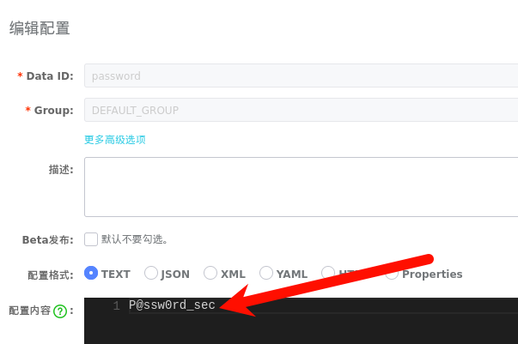Click the 默认不要勾选 checkbox label text
The height and width of the screenshot is (344, 518).
[x=134, y=239]
